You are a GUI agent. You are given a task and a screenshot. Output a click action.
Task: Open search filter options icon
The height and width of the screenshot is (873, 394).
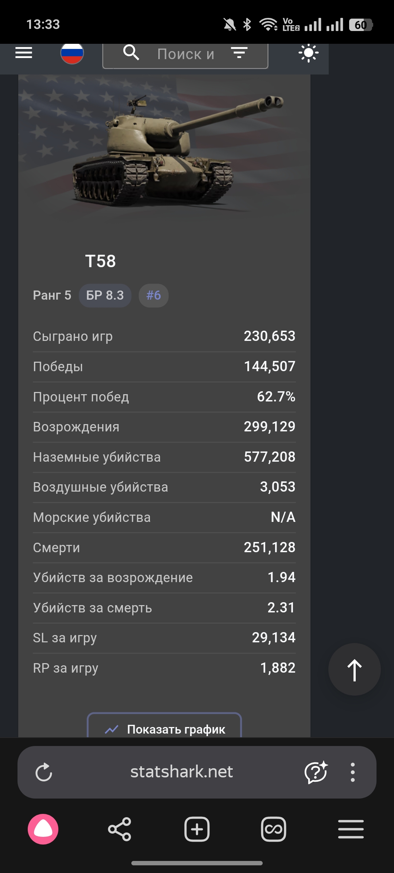239,53
